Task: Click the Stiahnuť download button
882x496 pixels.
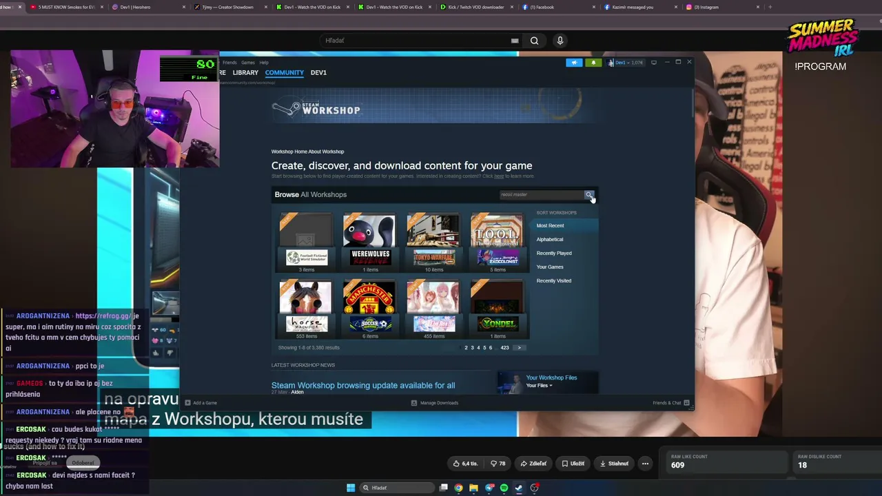Action: click(x=614, y=464)
